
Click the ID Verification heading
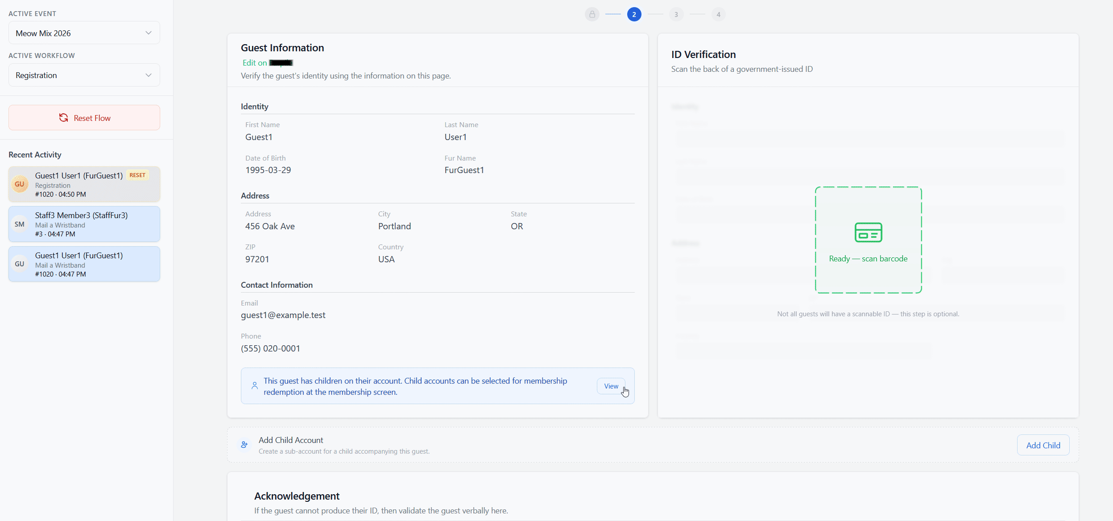[703, 54]
